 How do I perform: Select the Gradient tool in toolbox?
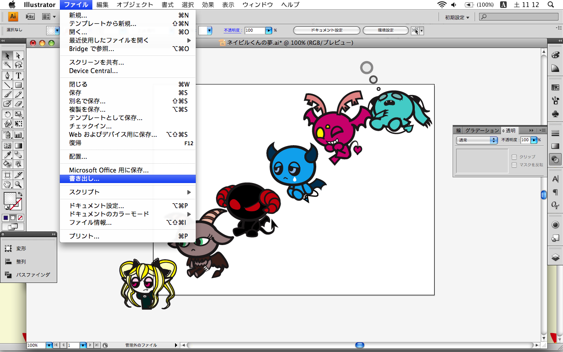18,146
